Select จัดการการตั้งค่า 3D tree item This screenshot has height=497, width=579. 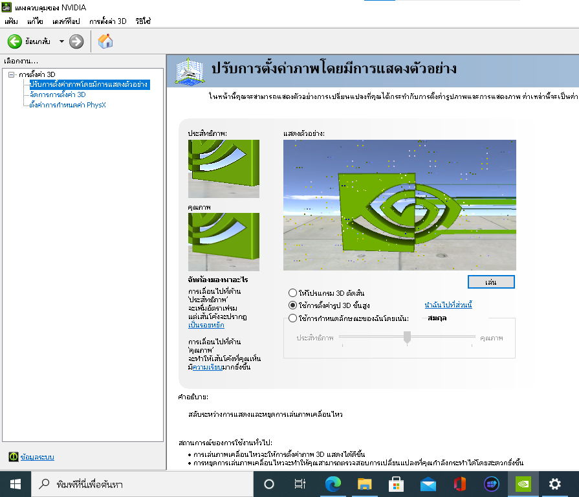[58, 94]
